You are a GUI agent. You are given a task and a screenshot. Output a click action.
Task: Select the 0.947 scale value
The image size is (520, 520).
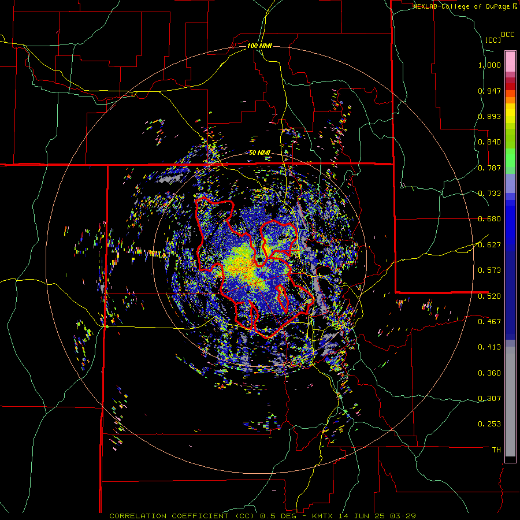(489, 91)
